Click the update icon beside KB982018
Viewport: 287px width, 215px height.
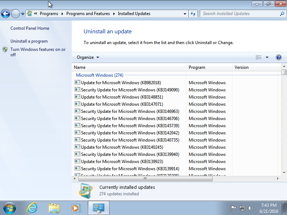click(x=77, y=82)
